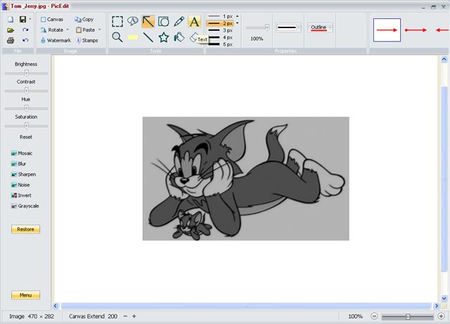Select the lasso selection tool
The height and width of the screenshot is (324, 450).
133,22
